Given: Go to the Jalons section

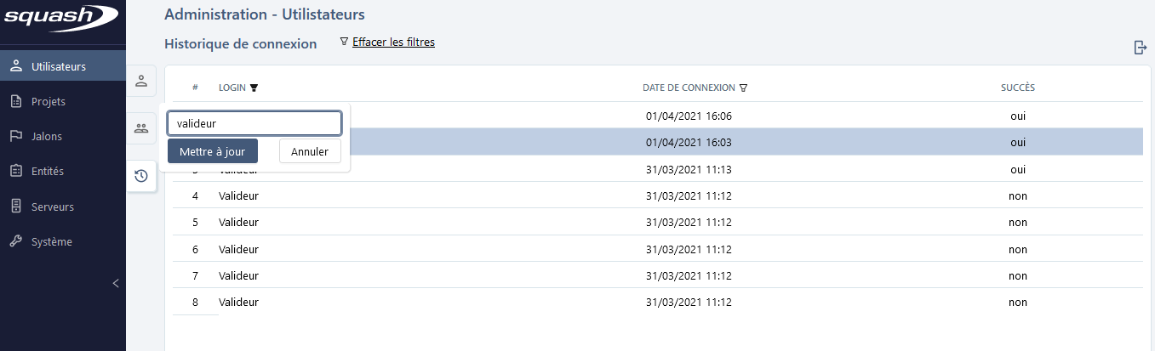Looking at the screenshot, I should pyautogui.click(x=46, y=136).
